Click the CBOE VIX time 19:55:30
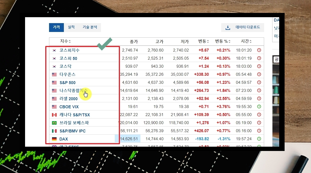 [x=244, y=107]
